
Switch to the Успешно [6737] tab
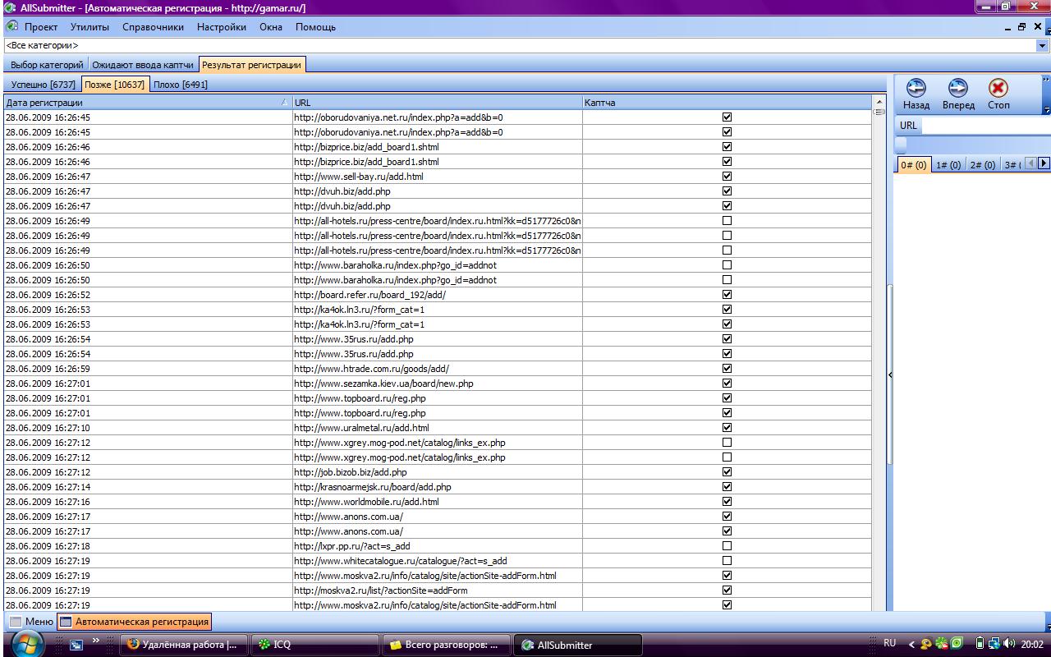point(43,85)
